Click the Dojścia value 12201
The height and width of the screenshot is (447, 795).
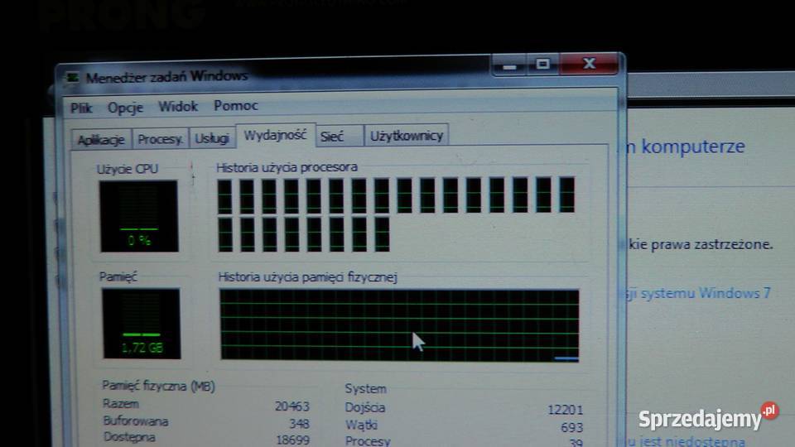tap(566, 410)
